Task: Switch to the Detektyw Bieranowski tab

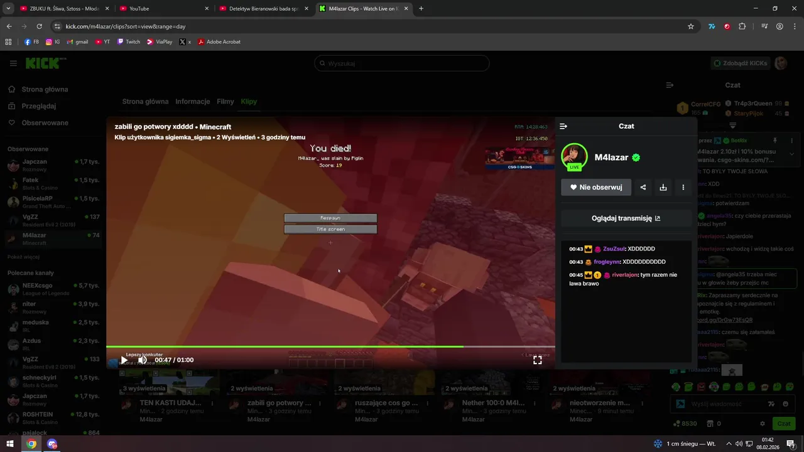Action: (264, 9)
